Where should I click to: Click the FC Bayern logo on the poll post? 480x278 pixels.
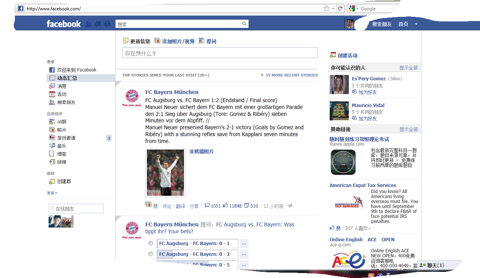tap(132, 230)
